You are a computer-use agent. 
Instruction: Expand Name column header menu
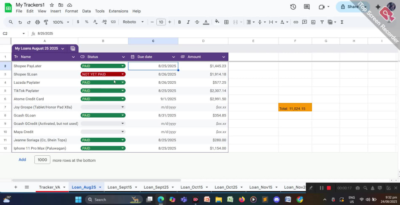tap(73, 57)
